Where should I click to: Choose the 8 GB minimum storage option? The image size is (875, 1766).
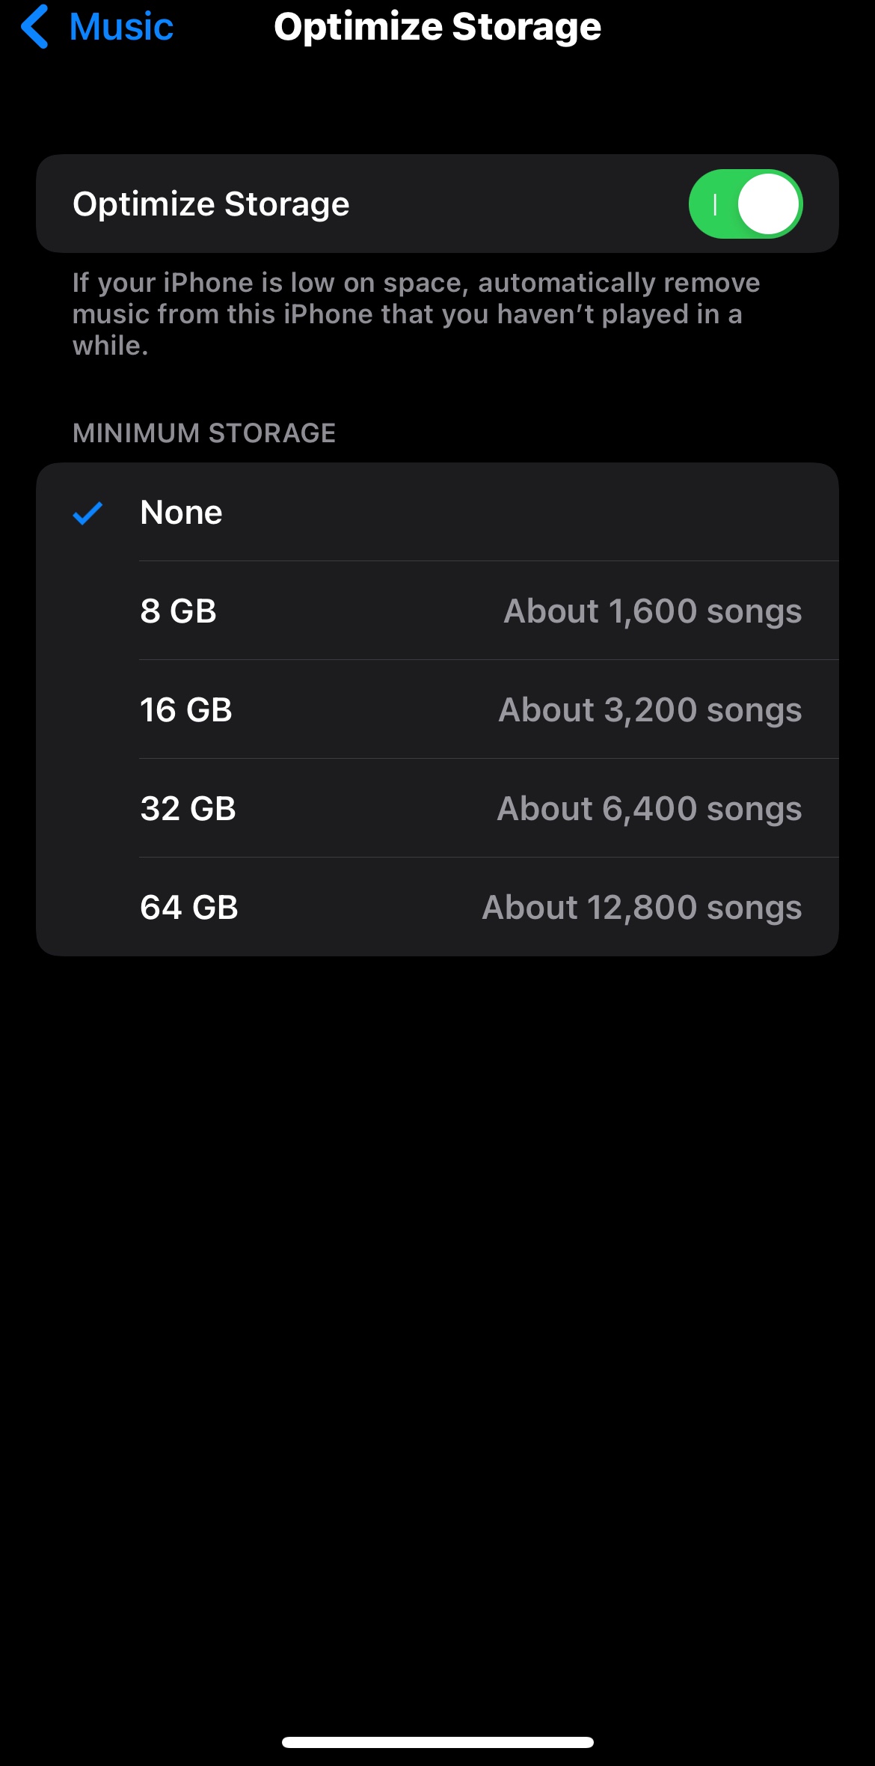click(178, 611)
